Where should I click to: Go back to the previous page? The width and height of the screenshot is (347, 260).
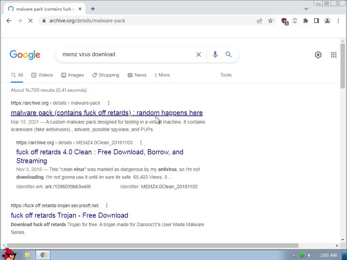9,21
